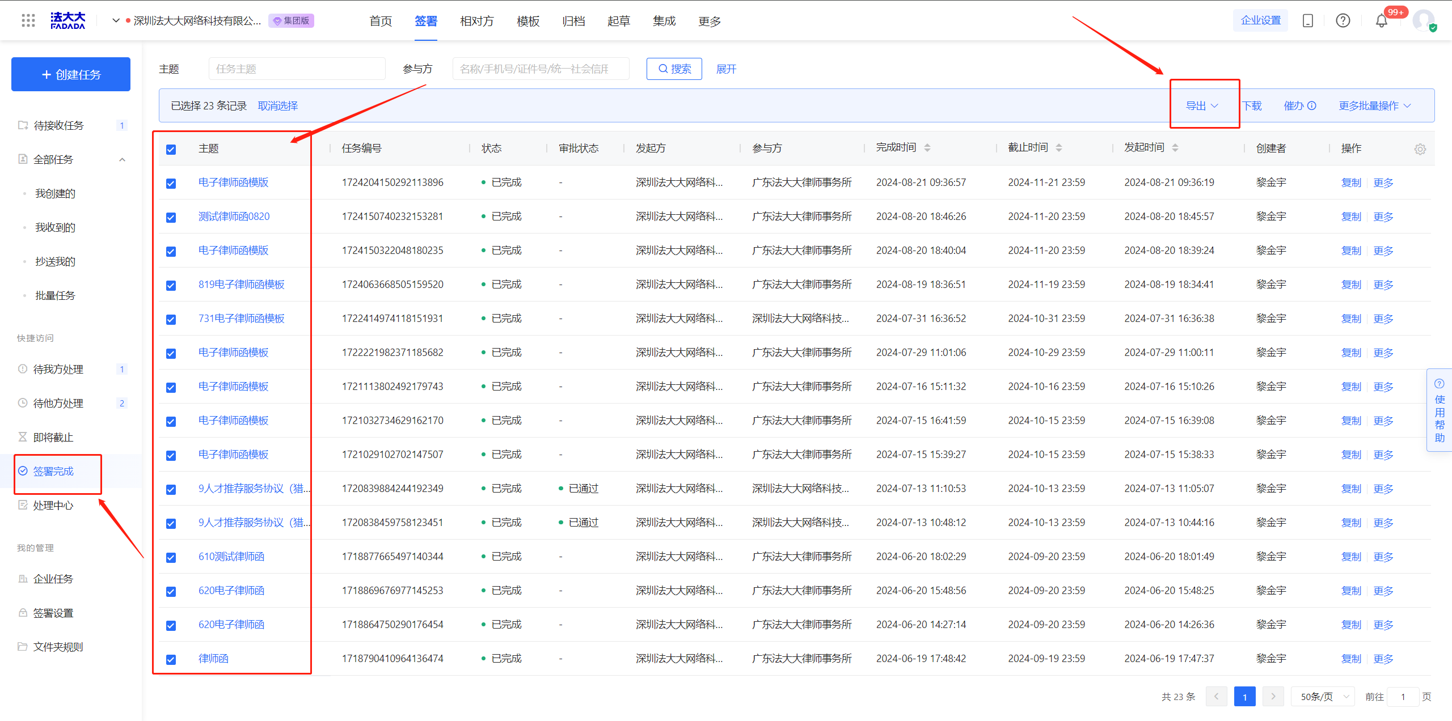
Task: Click the info icon next to 催办
Action: [1311, 106]
